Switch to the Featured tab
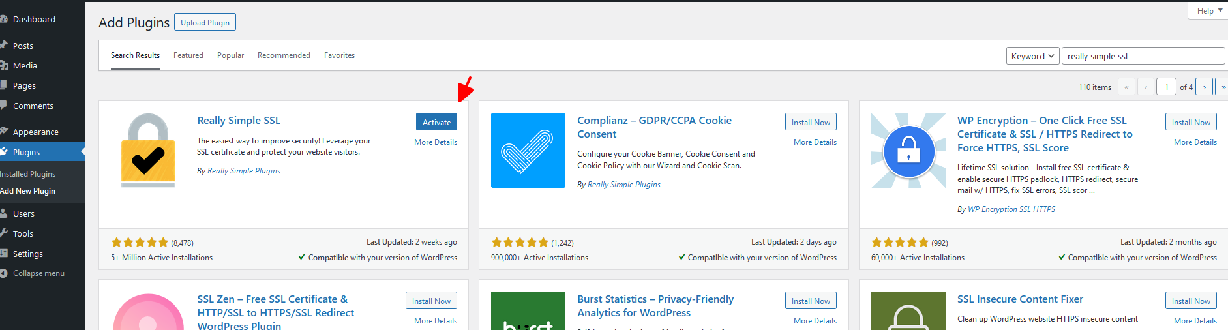Image resolution: width=1228 pixels, height=330 pixels. (188, 55)
